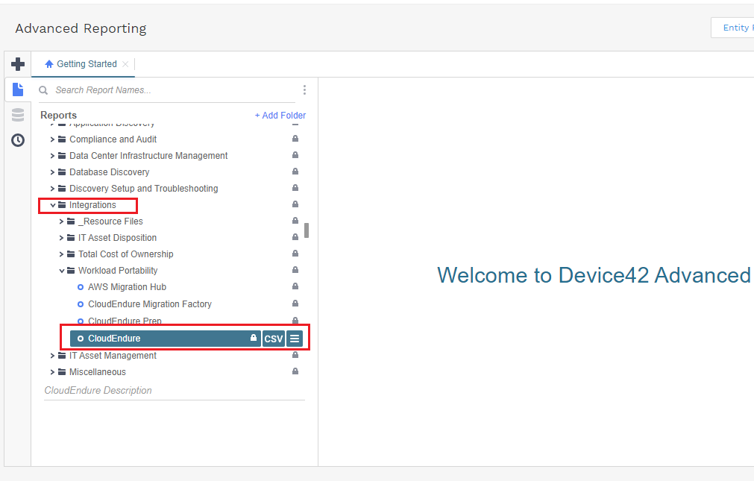Image resolution: width=754 pixels, height=481 pixels.
Task: Select the AWS Migration Hub report
Action: (x=127, y=287)
